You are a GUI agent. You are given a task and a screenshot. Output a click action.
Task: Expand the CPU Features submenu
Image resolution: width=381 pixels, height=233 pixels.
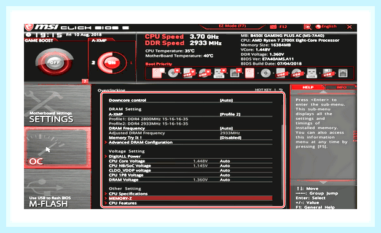point(122,203)
